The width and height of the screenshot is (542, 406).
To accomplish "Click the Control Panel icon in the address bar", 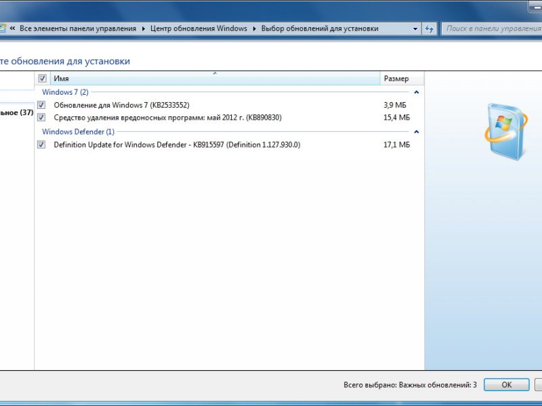I will [3, 28].
